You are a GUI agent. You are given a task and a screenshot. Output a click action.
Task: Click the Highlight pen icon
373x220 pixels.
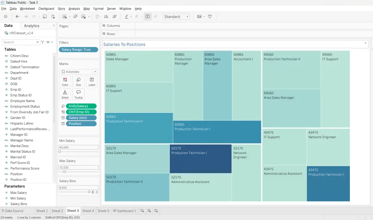[126, 16]
